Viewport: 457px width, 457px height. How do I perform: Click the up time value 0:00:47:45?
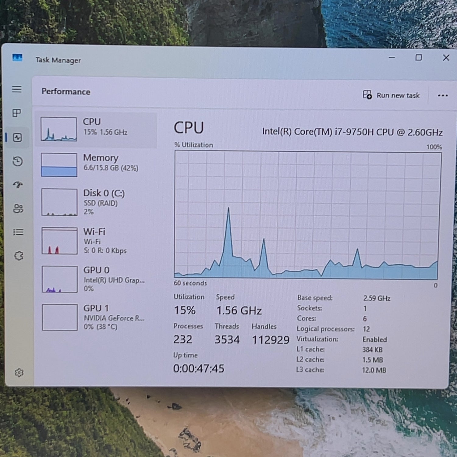pyautogui.click(x=199, y=368)
